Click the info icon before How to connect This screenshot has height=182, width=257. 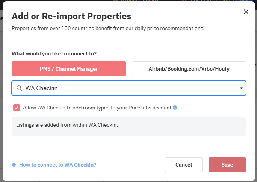point(14,165)
